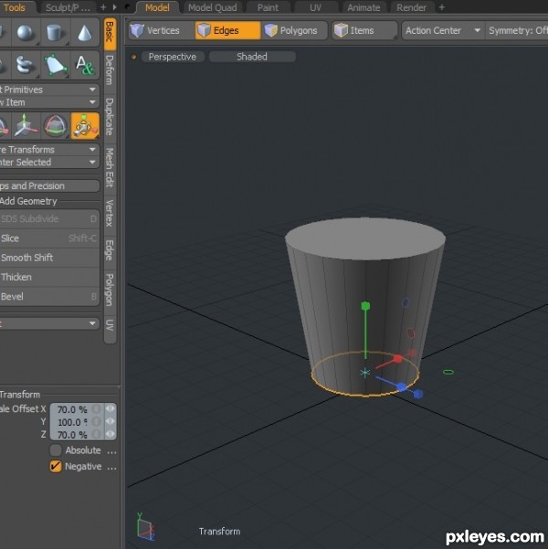Click the Polygons cube icon
Image resolution: width=548 pixels, height=549 pixels.
click(270, 30)
